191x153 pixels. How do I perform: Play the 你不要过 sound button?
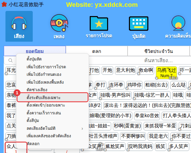point(181,136)
